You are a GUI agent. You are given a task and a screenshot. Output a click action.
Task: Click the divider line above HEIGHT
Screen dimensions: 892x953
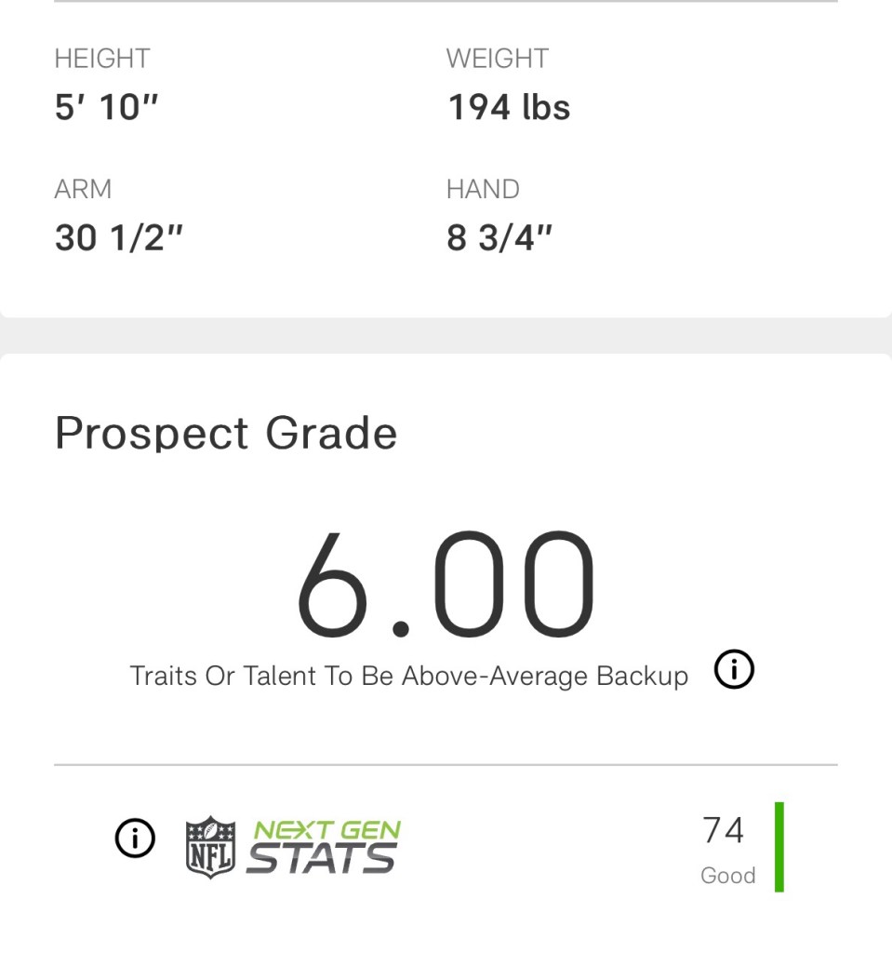(x=446, y=2)
